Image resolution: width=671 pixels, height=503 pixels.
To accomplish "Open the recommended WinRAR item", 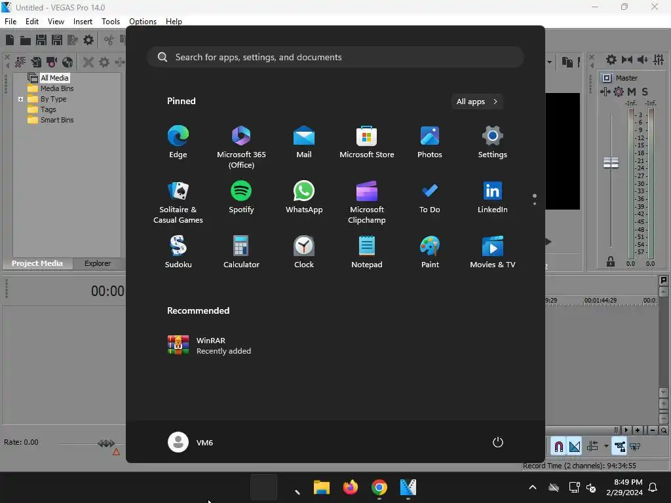I will [209, 346].
